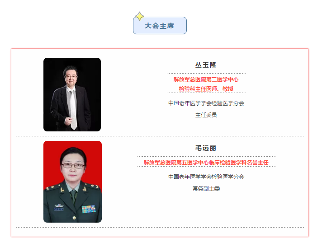Screen dimensions: 322x247
Task: Click red text 解放军总医院第二医学中心
Action: click(x=206, y=79)
